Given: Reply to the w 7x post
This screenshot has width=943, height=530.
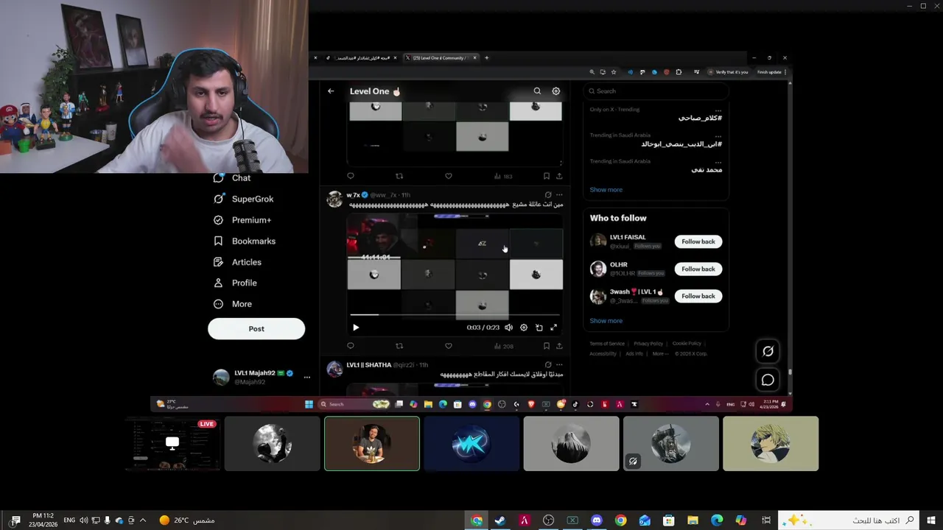Looking at the screenshot, I should pos(351,346).
